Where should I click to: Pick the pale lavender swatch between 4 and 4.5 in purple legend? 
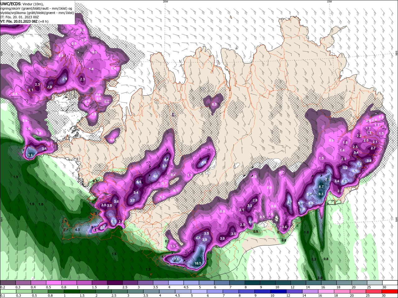coord(176,283)
